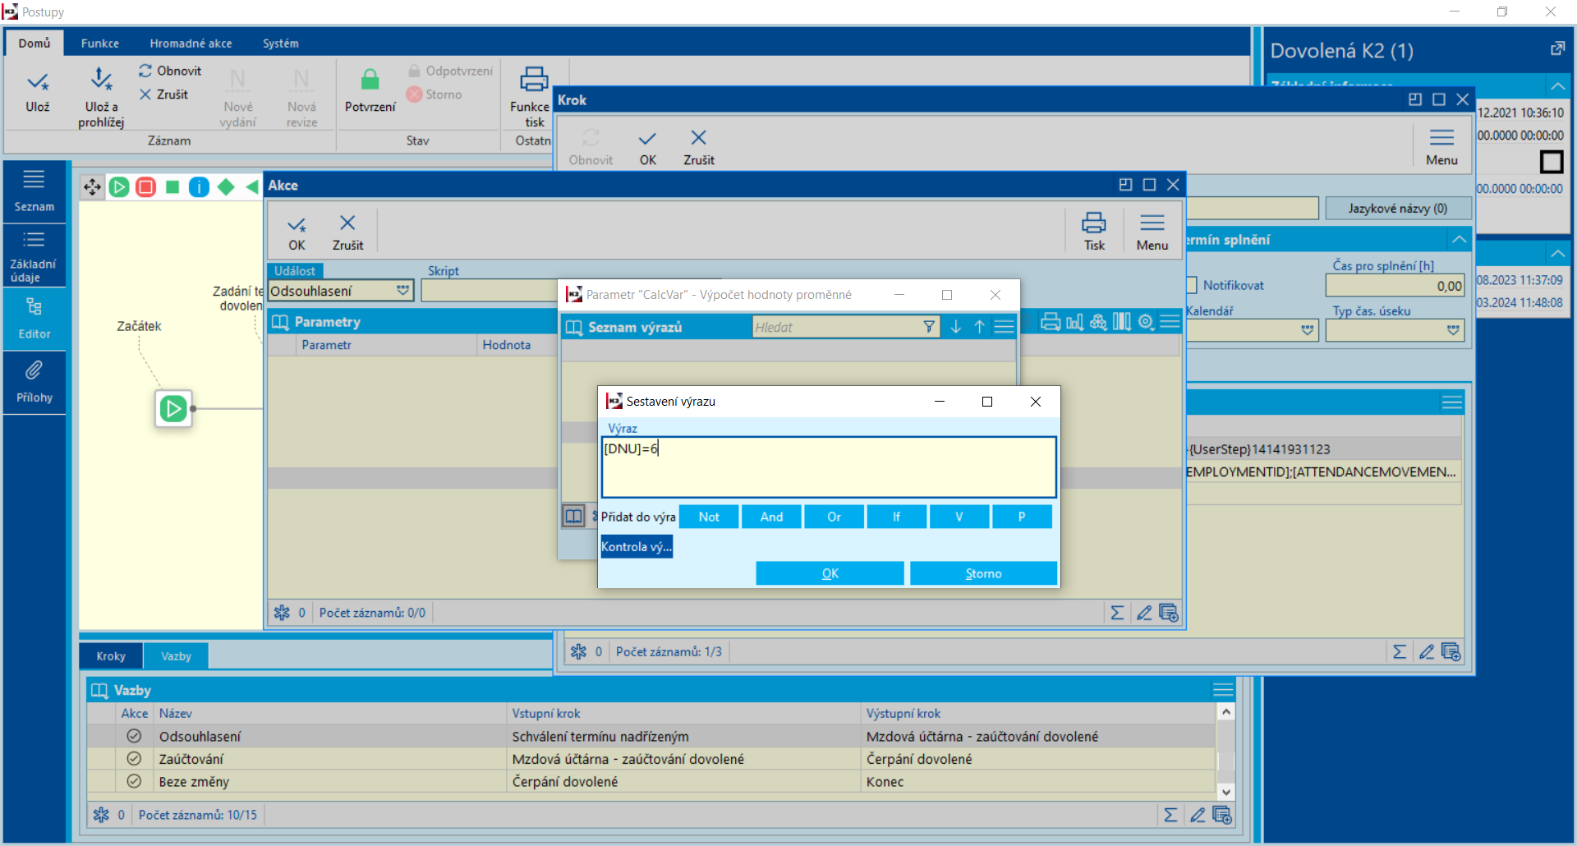
Task: Select green square step tool
Action: (x=172, y=187)
